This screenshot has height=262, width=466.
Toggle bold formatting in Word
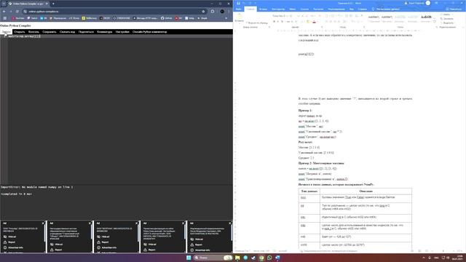(x=274, y=22)
